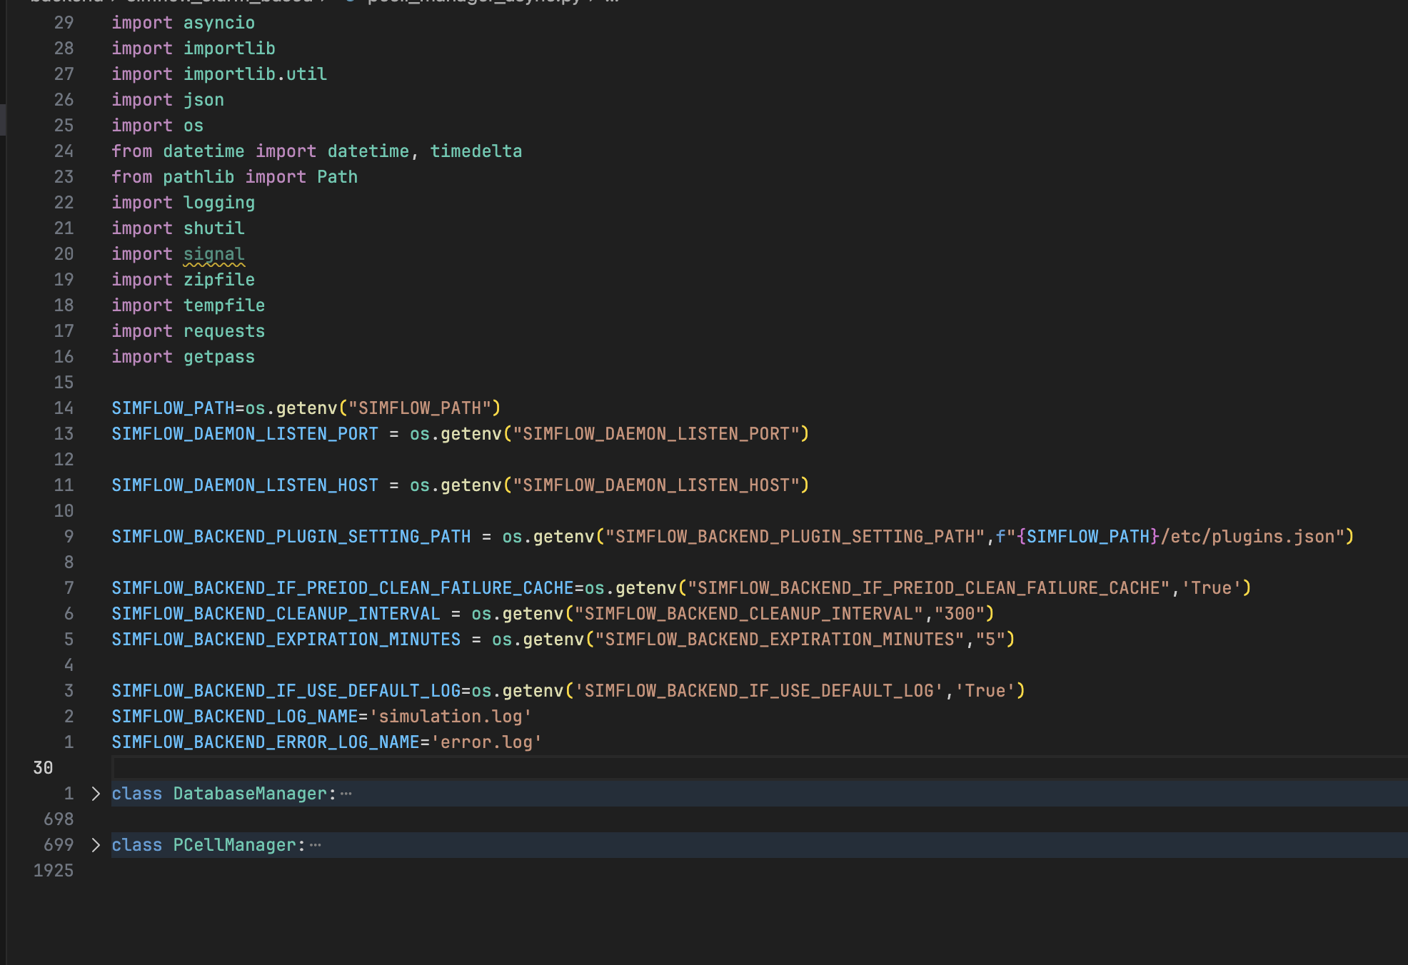Click the timedelta name in datetime import
The height and width of the screenshot is (965, 1408).
tap(476, 151)
